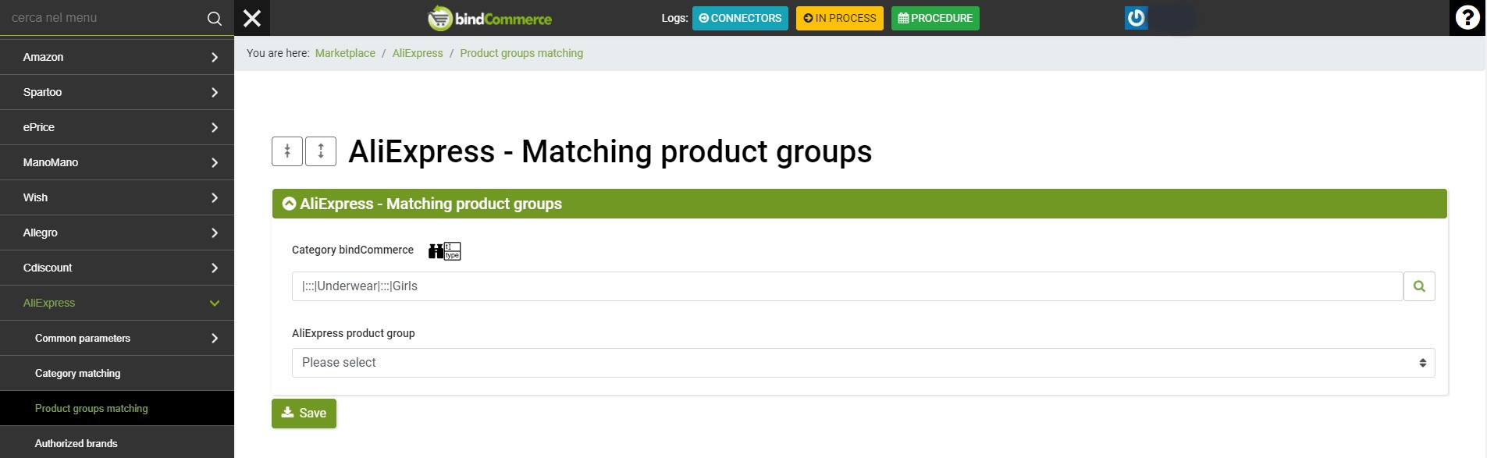Open the help question mark icon

[1467, 18]
